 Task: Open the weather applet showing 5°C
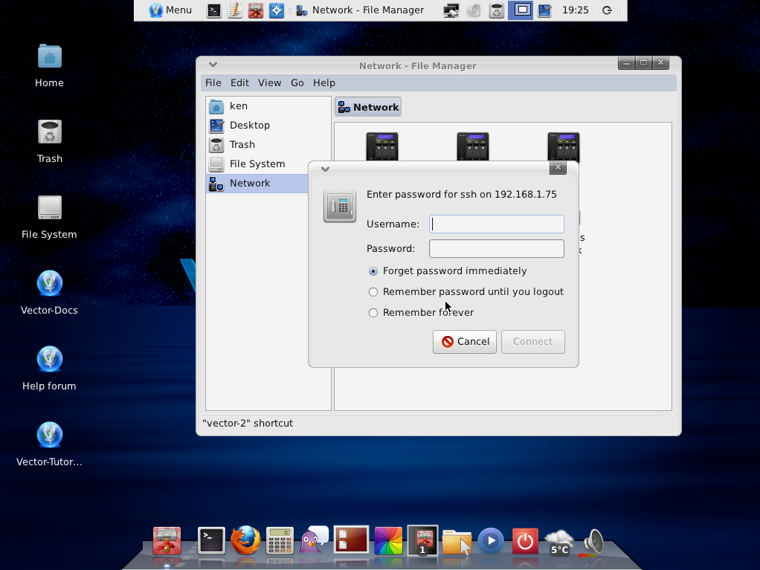559,542
